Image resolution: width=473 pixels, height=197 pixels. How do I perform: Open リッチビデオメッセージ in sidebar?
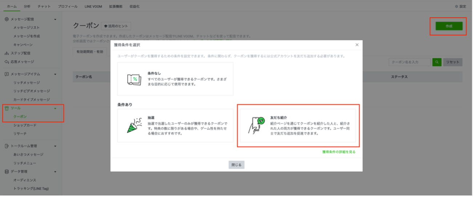(x=32, y=91)
